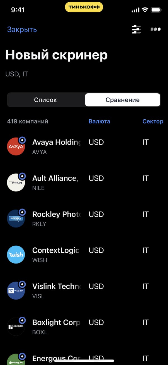The width and height of the screenshot is (168, 365).
Task: Switch to the Список tab
Action: [x=45, y=100]
